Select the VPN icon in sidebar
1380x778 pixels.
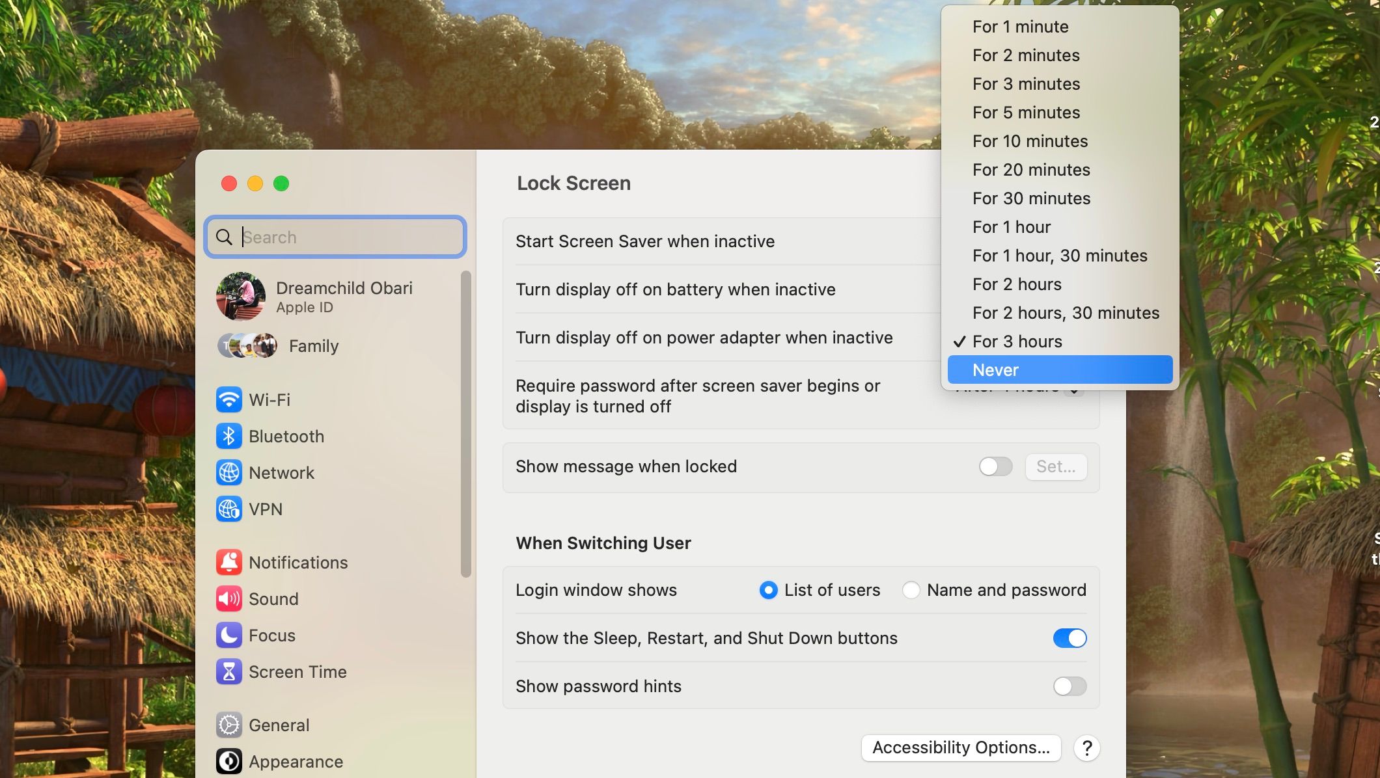[228, 509]
